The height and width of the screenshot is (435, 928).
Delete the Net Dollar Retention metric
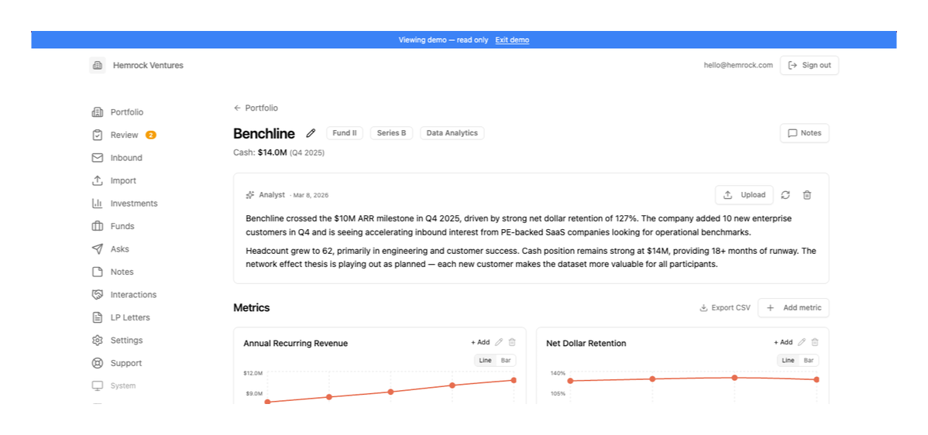814,342
